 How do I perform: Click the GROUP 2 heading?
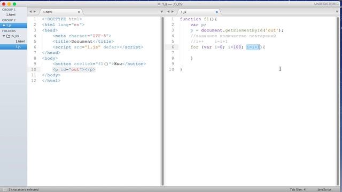[x=9, y=20]
